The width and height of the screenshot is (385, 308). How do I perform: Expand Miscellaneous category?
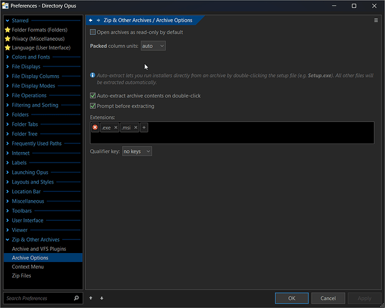(7, 201)
